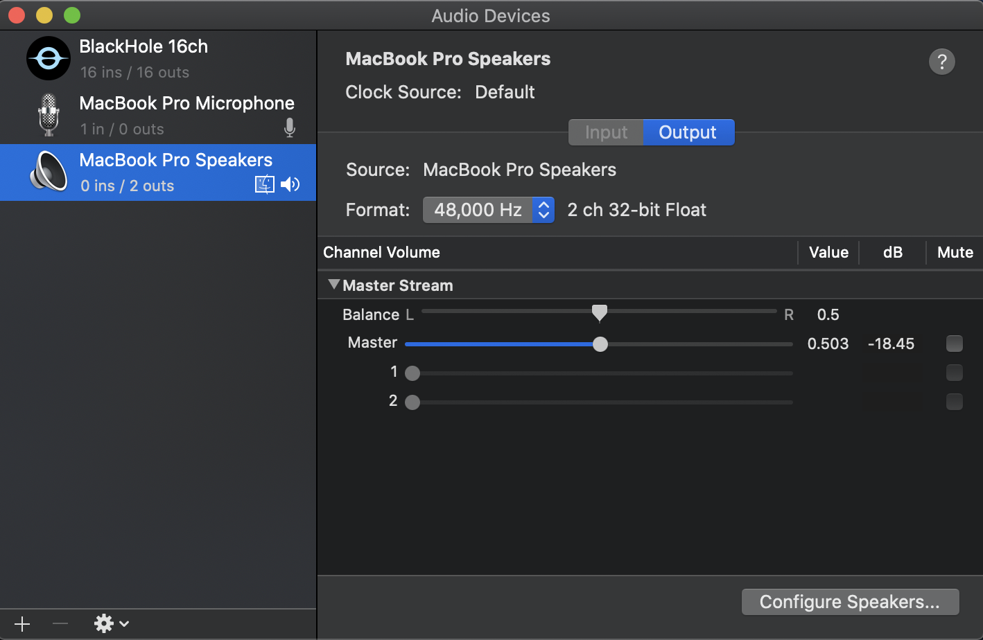Screen dimensions: 983x640
Task: Click the channel 2 volume slider knob
Action: click(x=412, y=402)
